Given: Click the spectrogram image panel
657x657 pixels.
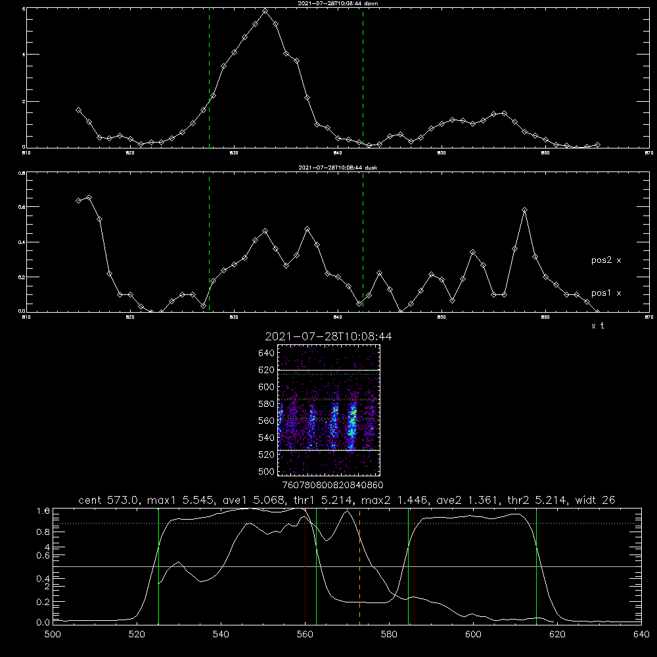Looking at the screenshot, I should click(328, 410).
